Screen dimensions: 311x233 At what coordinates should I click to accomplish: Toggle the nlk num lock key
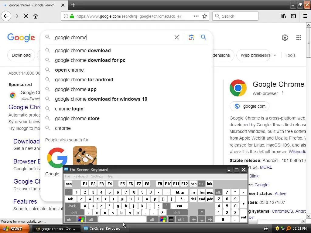click(218, 192)
